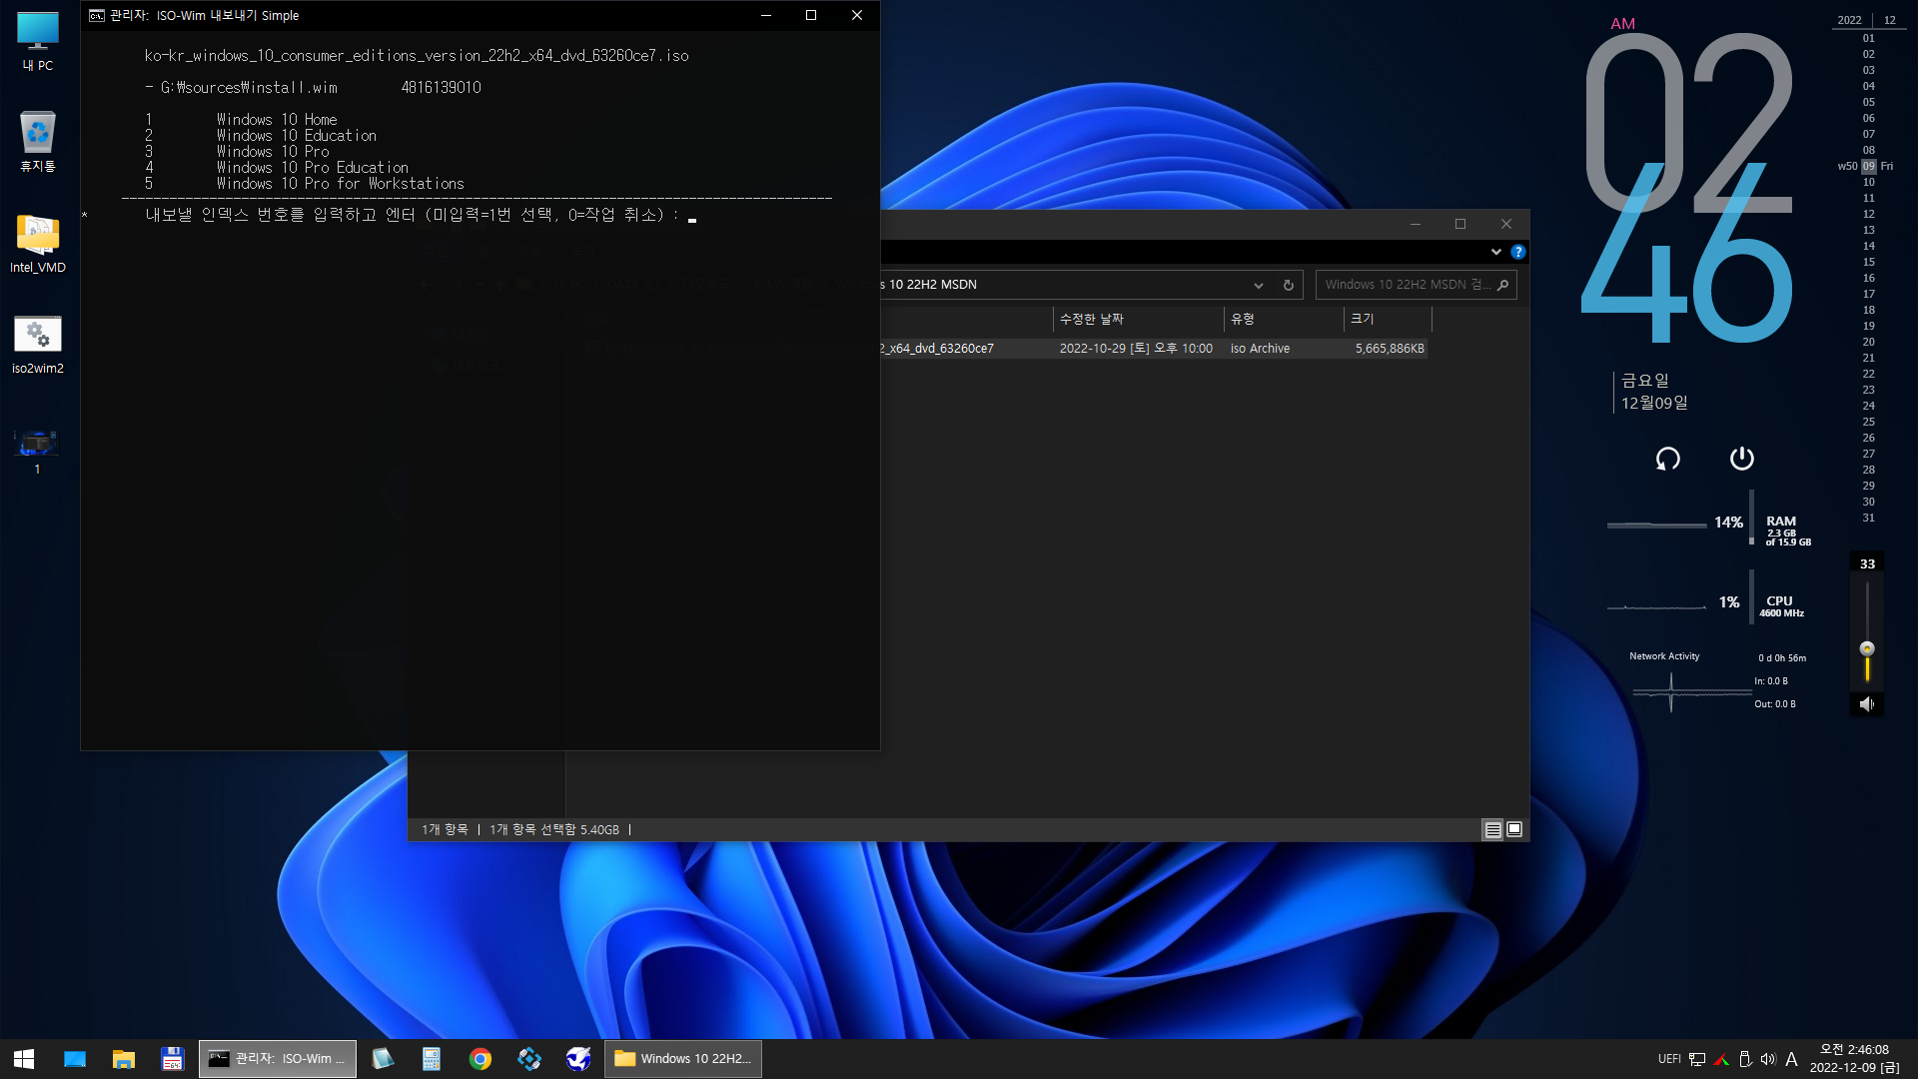Open the 휴지통 recycle bin icon

coord(38,141)
